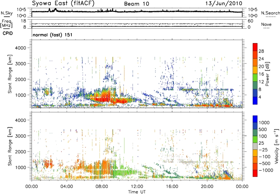Click the 'Syowa East (fitACF)' plot title
Viewport: 280px width, 194px height.
[63, 3]
